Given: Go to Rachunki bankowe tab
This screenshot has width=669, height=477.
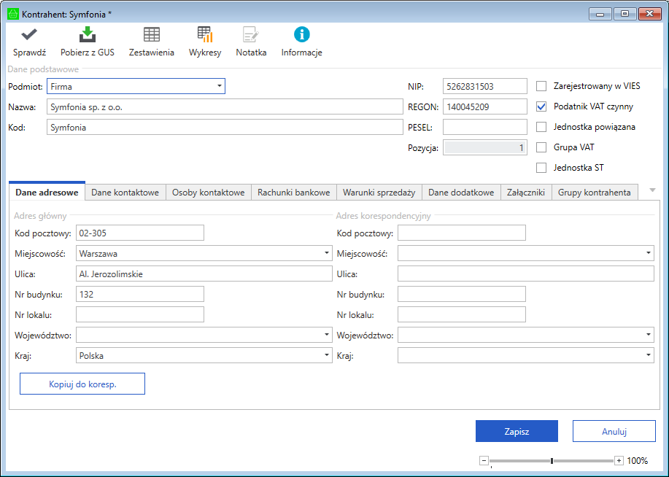Looking at the screenshot, I should (x=293, y=193).
